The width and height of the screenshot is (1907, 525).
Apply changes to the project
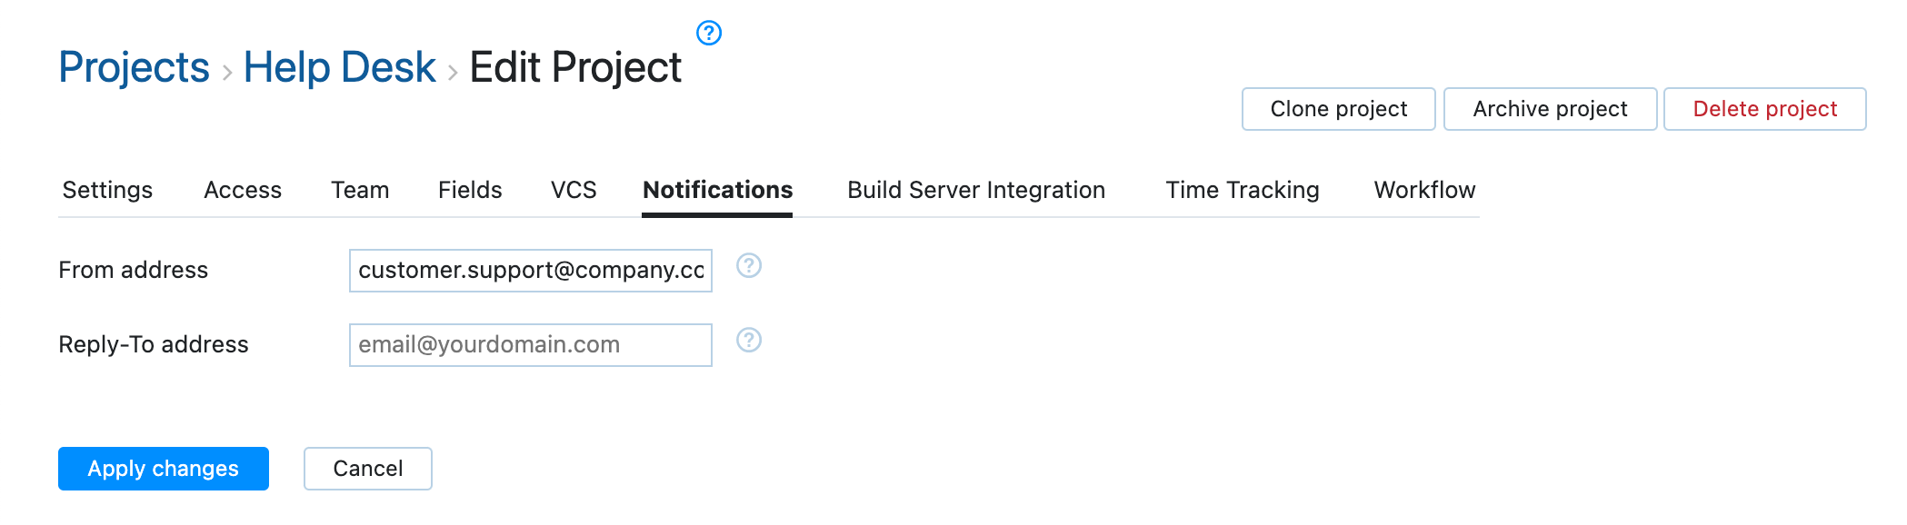point(163,468)
